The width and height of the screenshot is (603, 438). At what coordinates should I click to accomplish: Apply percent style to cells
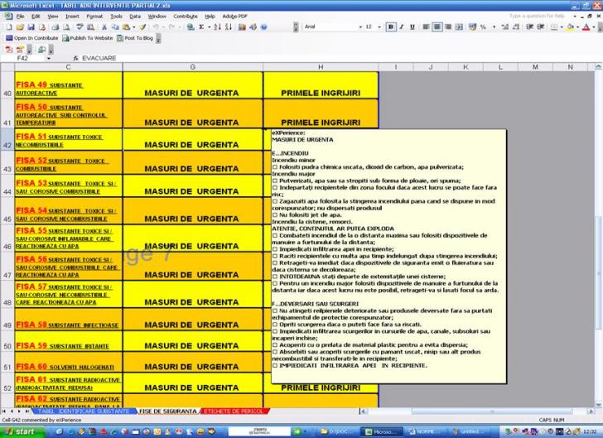click(x=484, y=27)
